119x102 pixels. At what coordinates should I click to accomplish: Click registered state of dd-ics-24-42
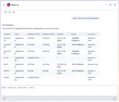19,46
